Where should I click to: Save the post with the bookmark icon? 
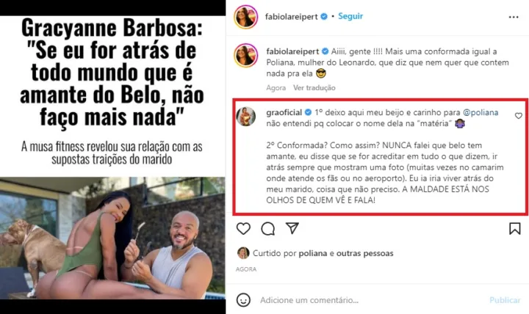[515, 229]
